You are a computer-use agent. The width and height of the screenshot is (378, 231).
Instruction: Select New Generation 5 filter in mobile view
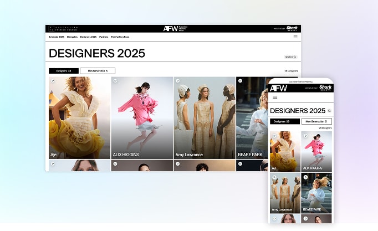click(x=316, y=121)
